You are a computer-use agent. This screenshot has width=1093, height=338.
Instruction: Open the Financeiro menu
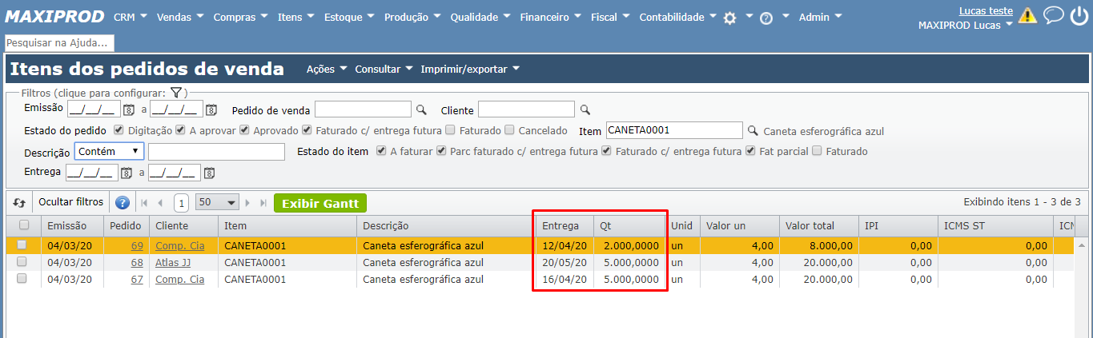551,17
